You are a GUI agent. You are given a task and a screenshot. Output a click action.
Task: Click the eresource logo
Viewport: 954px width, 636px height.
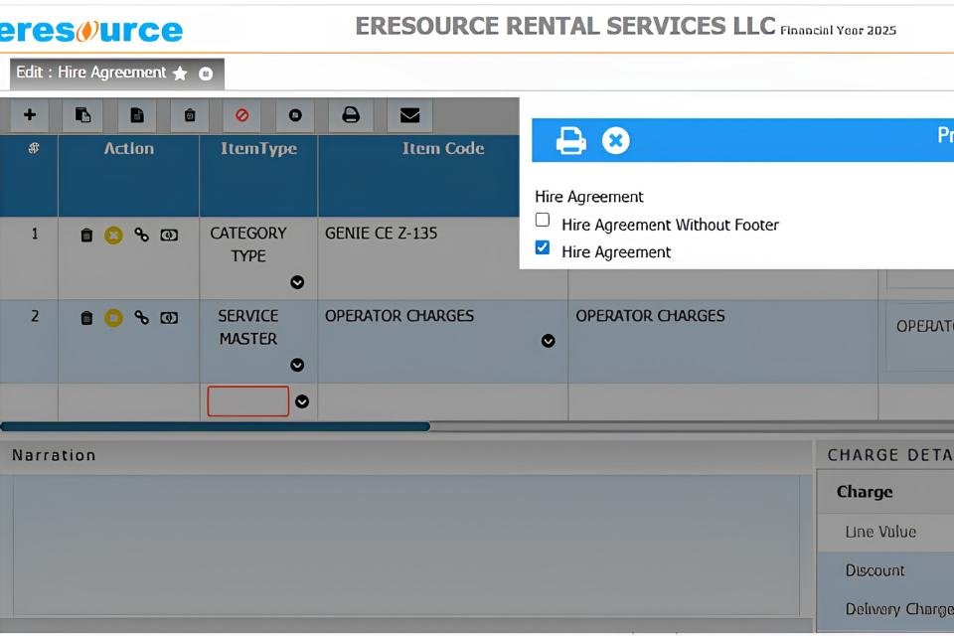[91, 31]
